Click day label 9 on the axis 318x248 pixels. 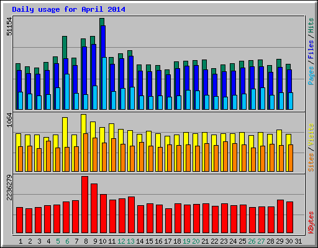95,241
